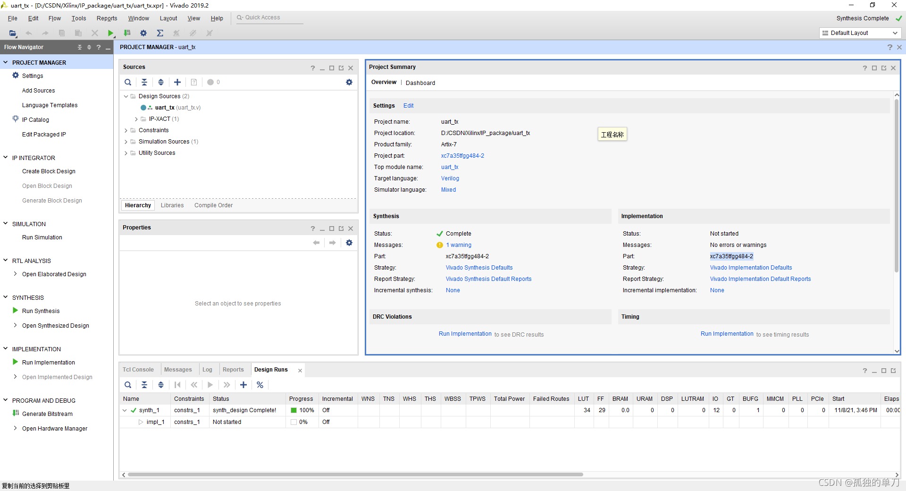This screenshot has width=906, height=491.
Task: Click the Design Runs horizontal scrollbar
Action: pos(355,474)
